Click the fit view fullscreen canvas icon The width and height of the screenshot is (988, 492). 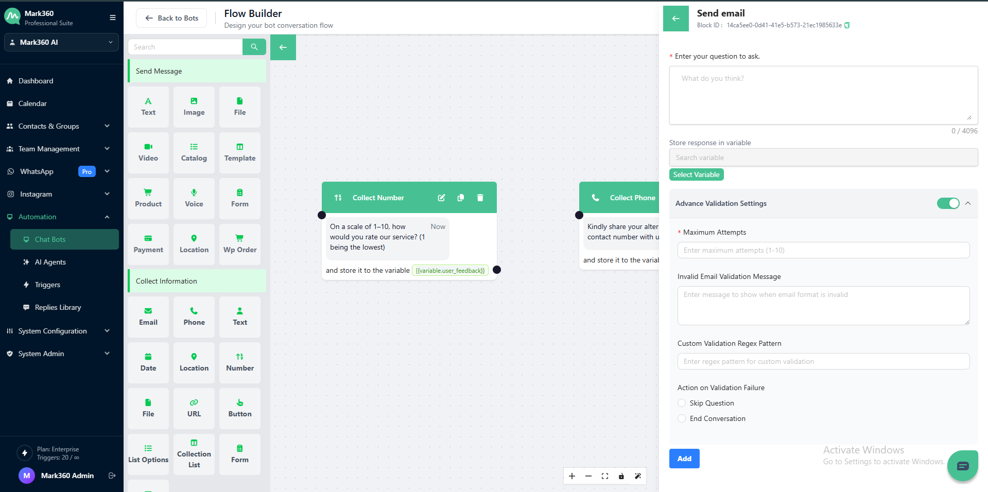coord(605,476)
